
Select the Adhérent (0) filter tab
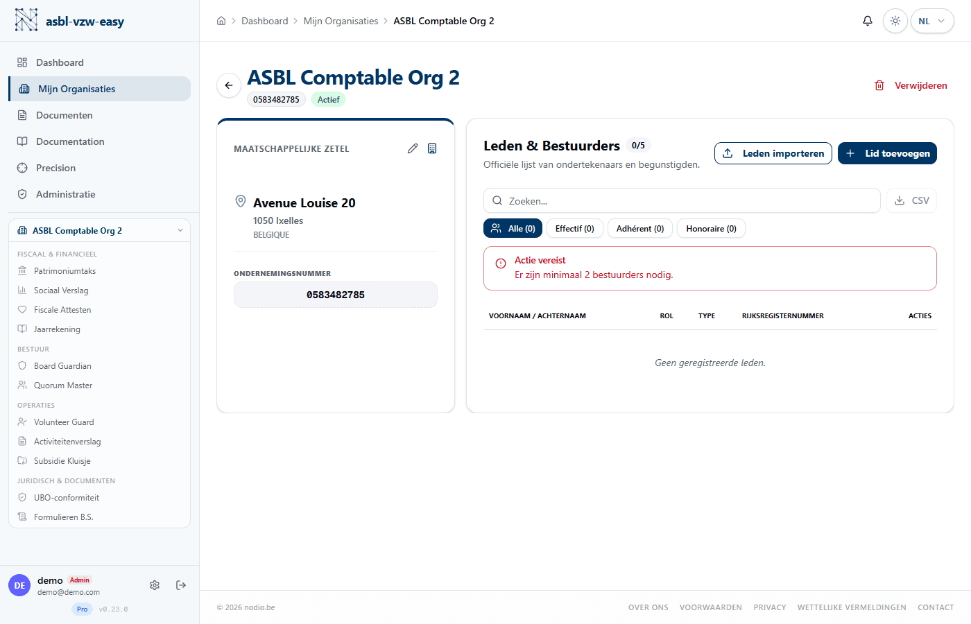(x=640, y=228)
